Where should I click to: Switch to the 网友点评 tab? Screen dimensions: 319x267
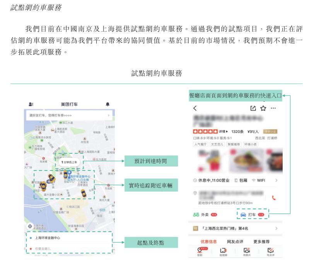click(x=235, y=241)
